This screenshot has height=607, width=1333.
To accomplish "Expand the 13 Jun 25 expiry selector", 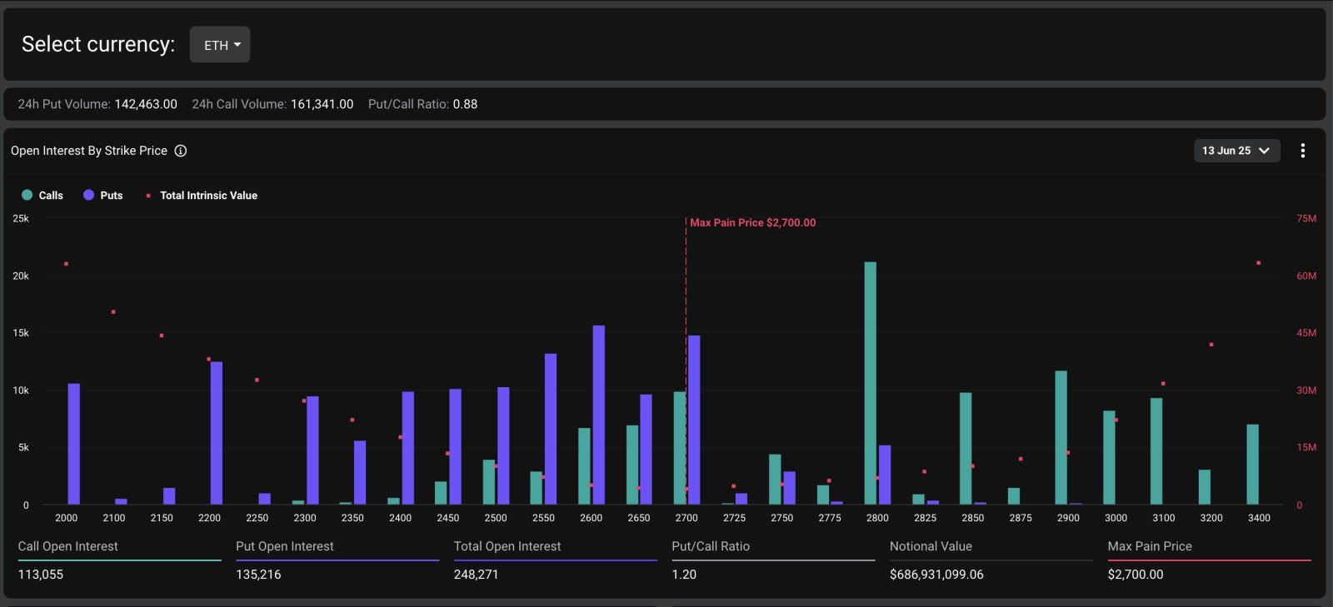I will click(1236, 151).
